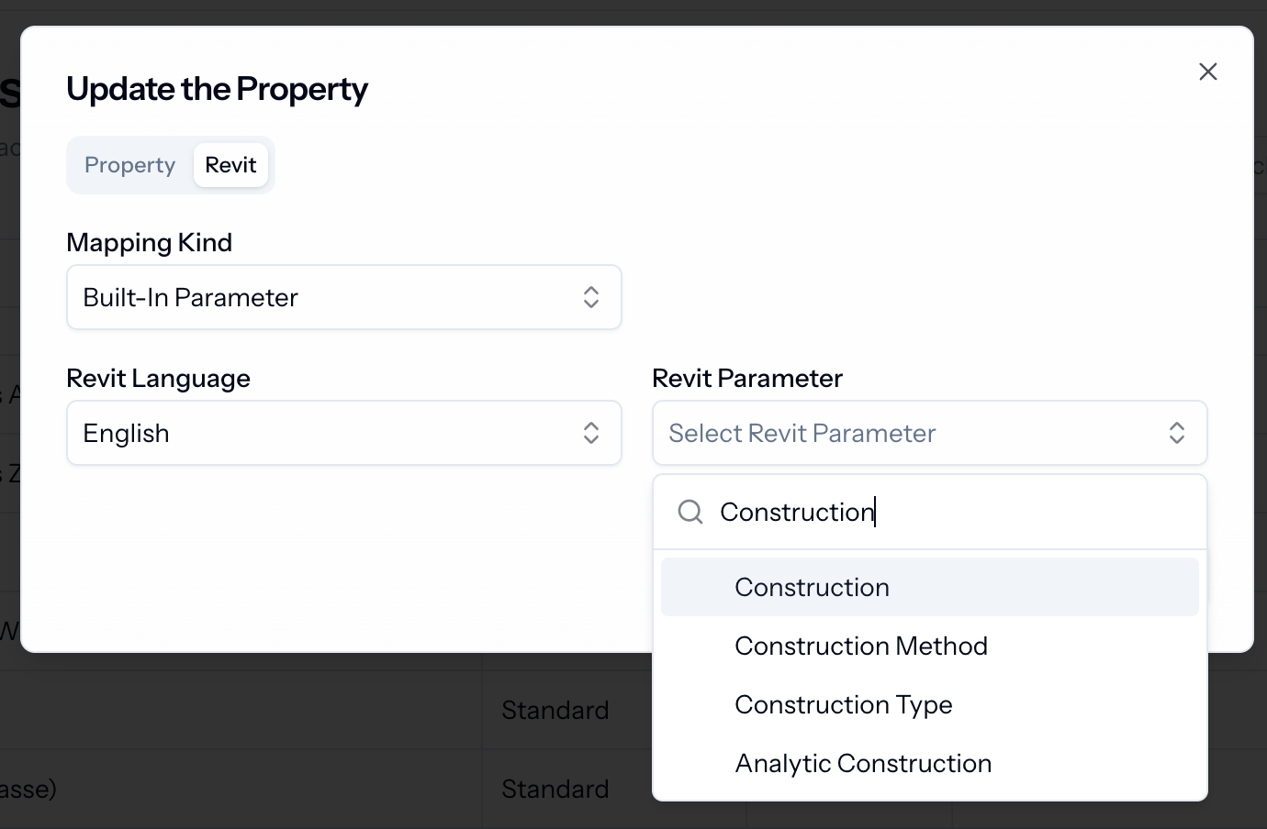
Task: Choose the Construction Method option
Action: pyautogui.click(x=929, y=646)
